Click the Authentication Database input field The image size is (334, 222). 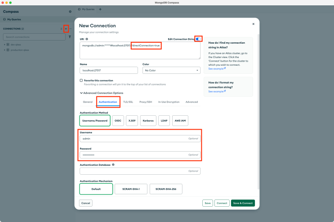pyautogui.click(x=140, y=171)
